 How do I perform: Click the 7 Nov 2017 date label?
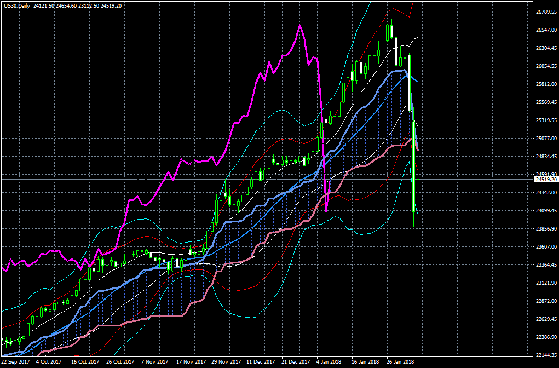click(x=154, y=362)
